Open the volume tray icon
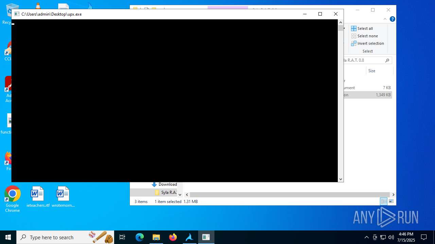The width and height of the screenshot is (435, 244). tap(391, 237)
